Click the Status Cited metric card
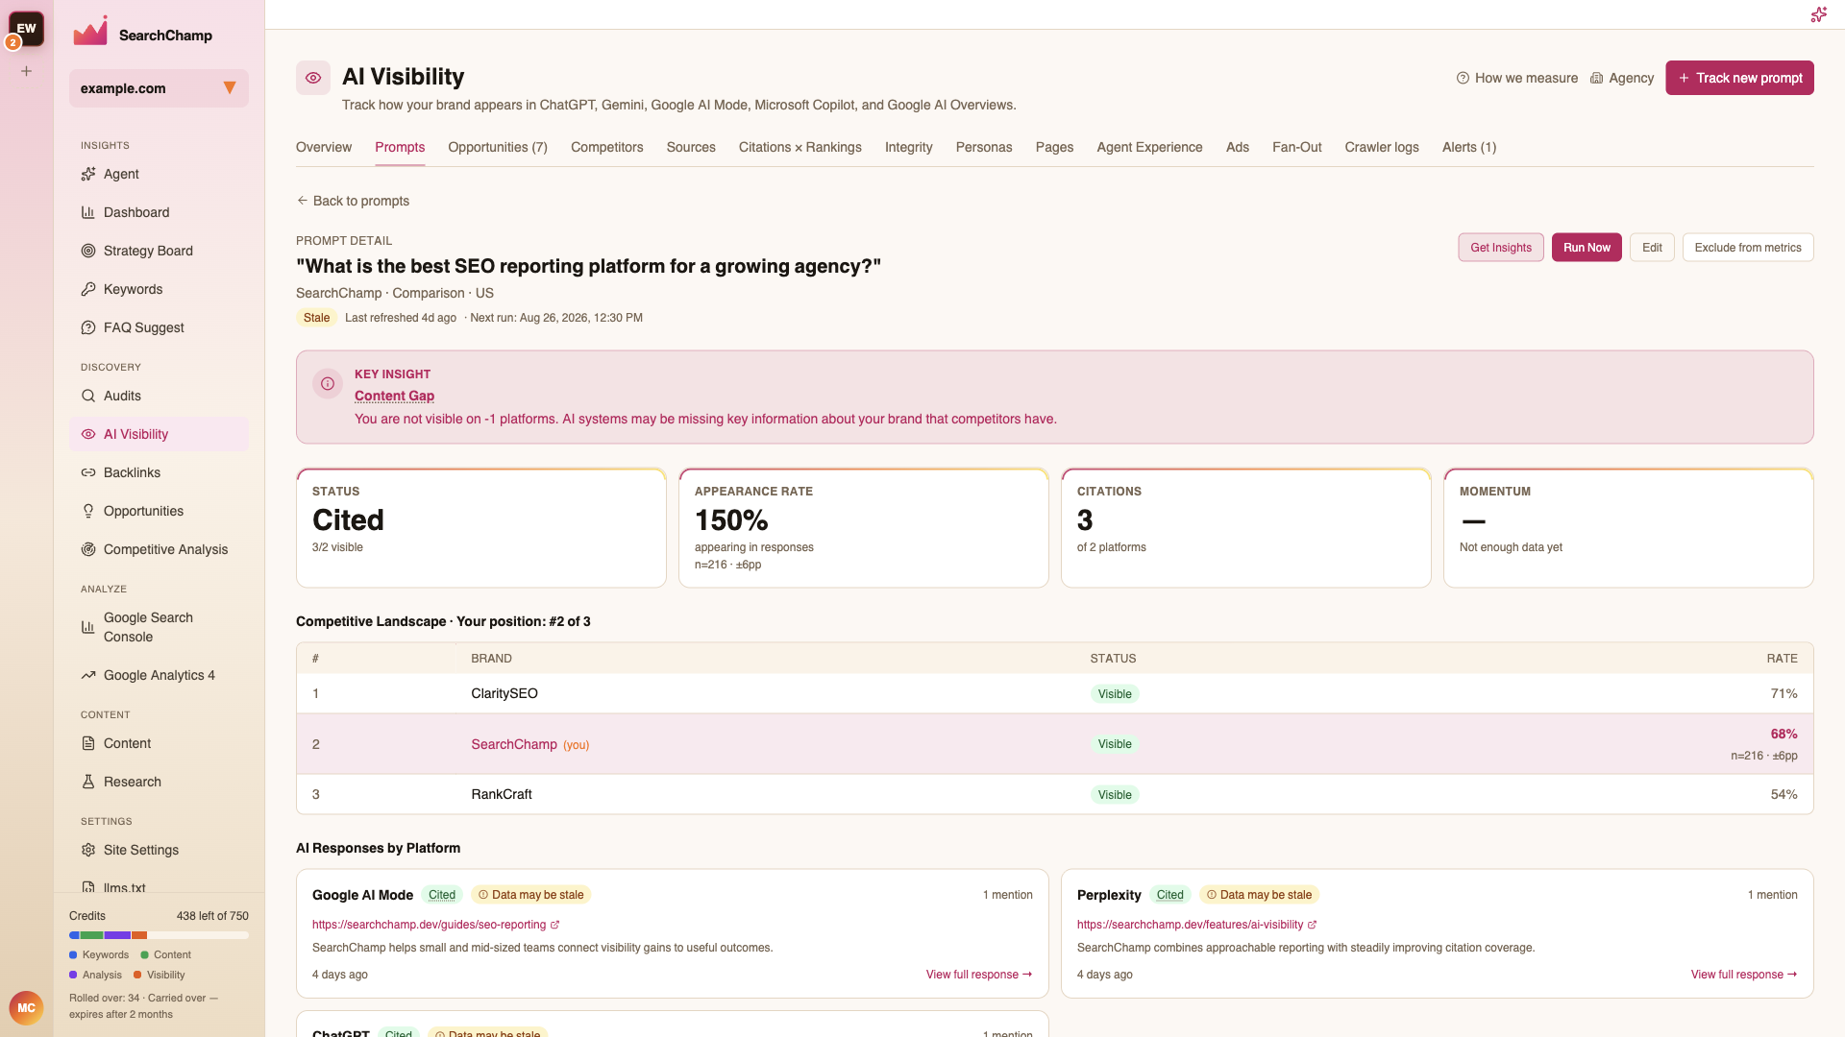This screenshot has height=1037, width=1845. click(481, 527)
